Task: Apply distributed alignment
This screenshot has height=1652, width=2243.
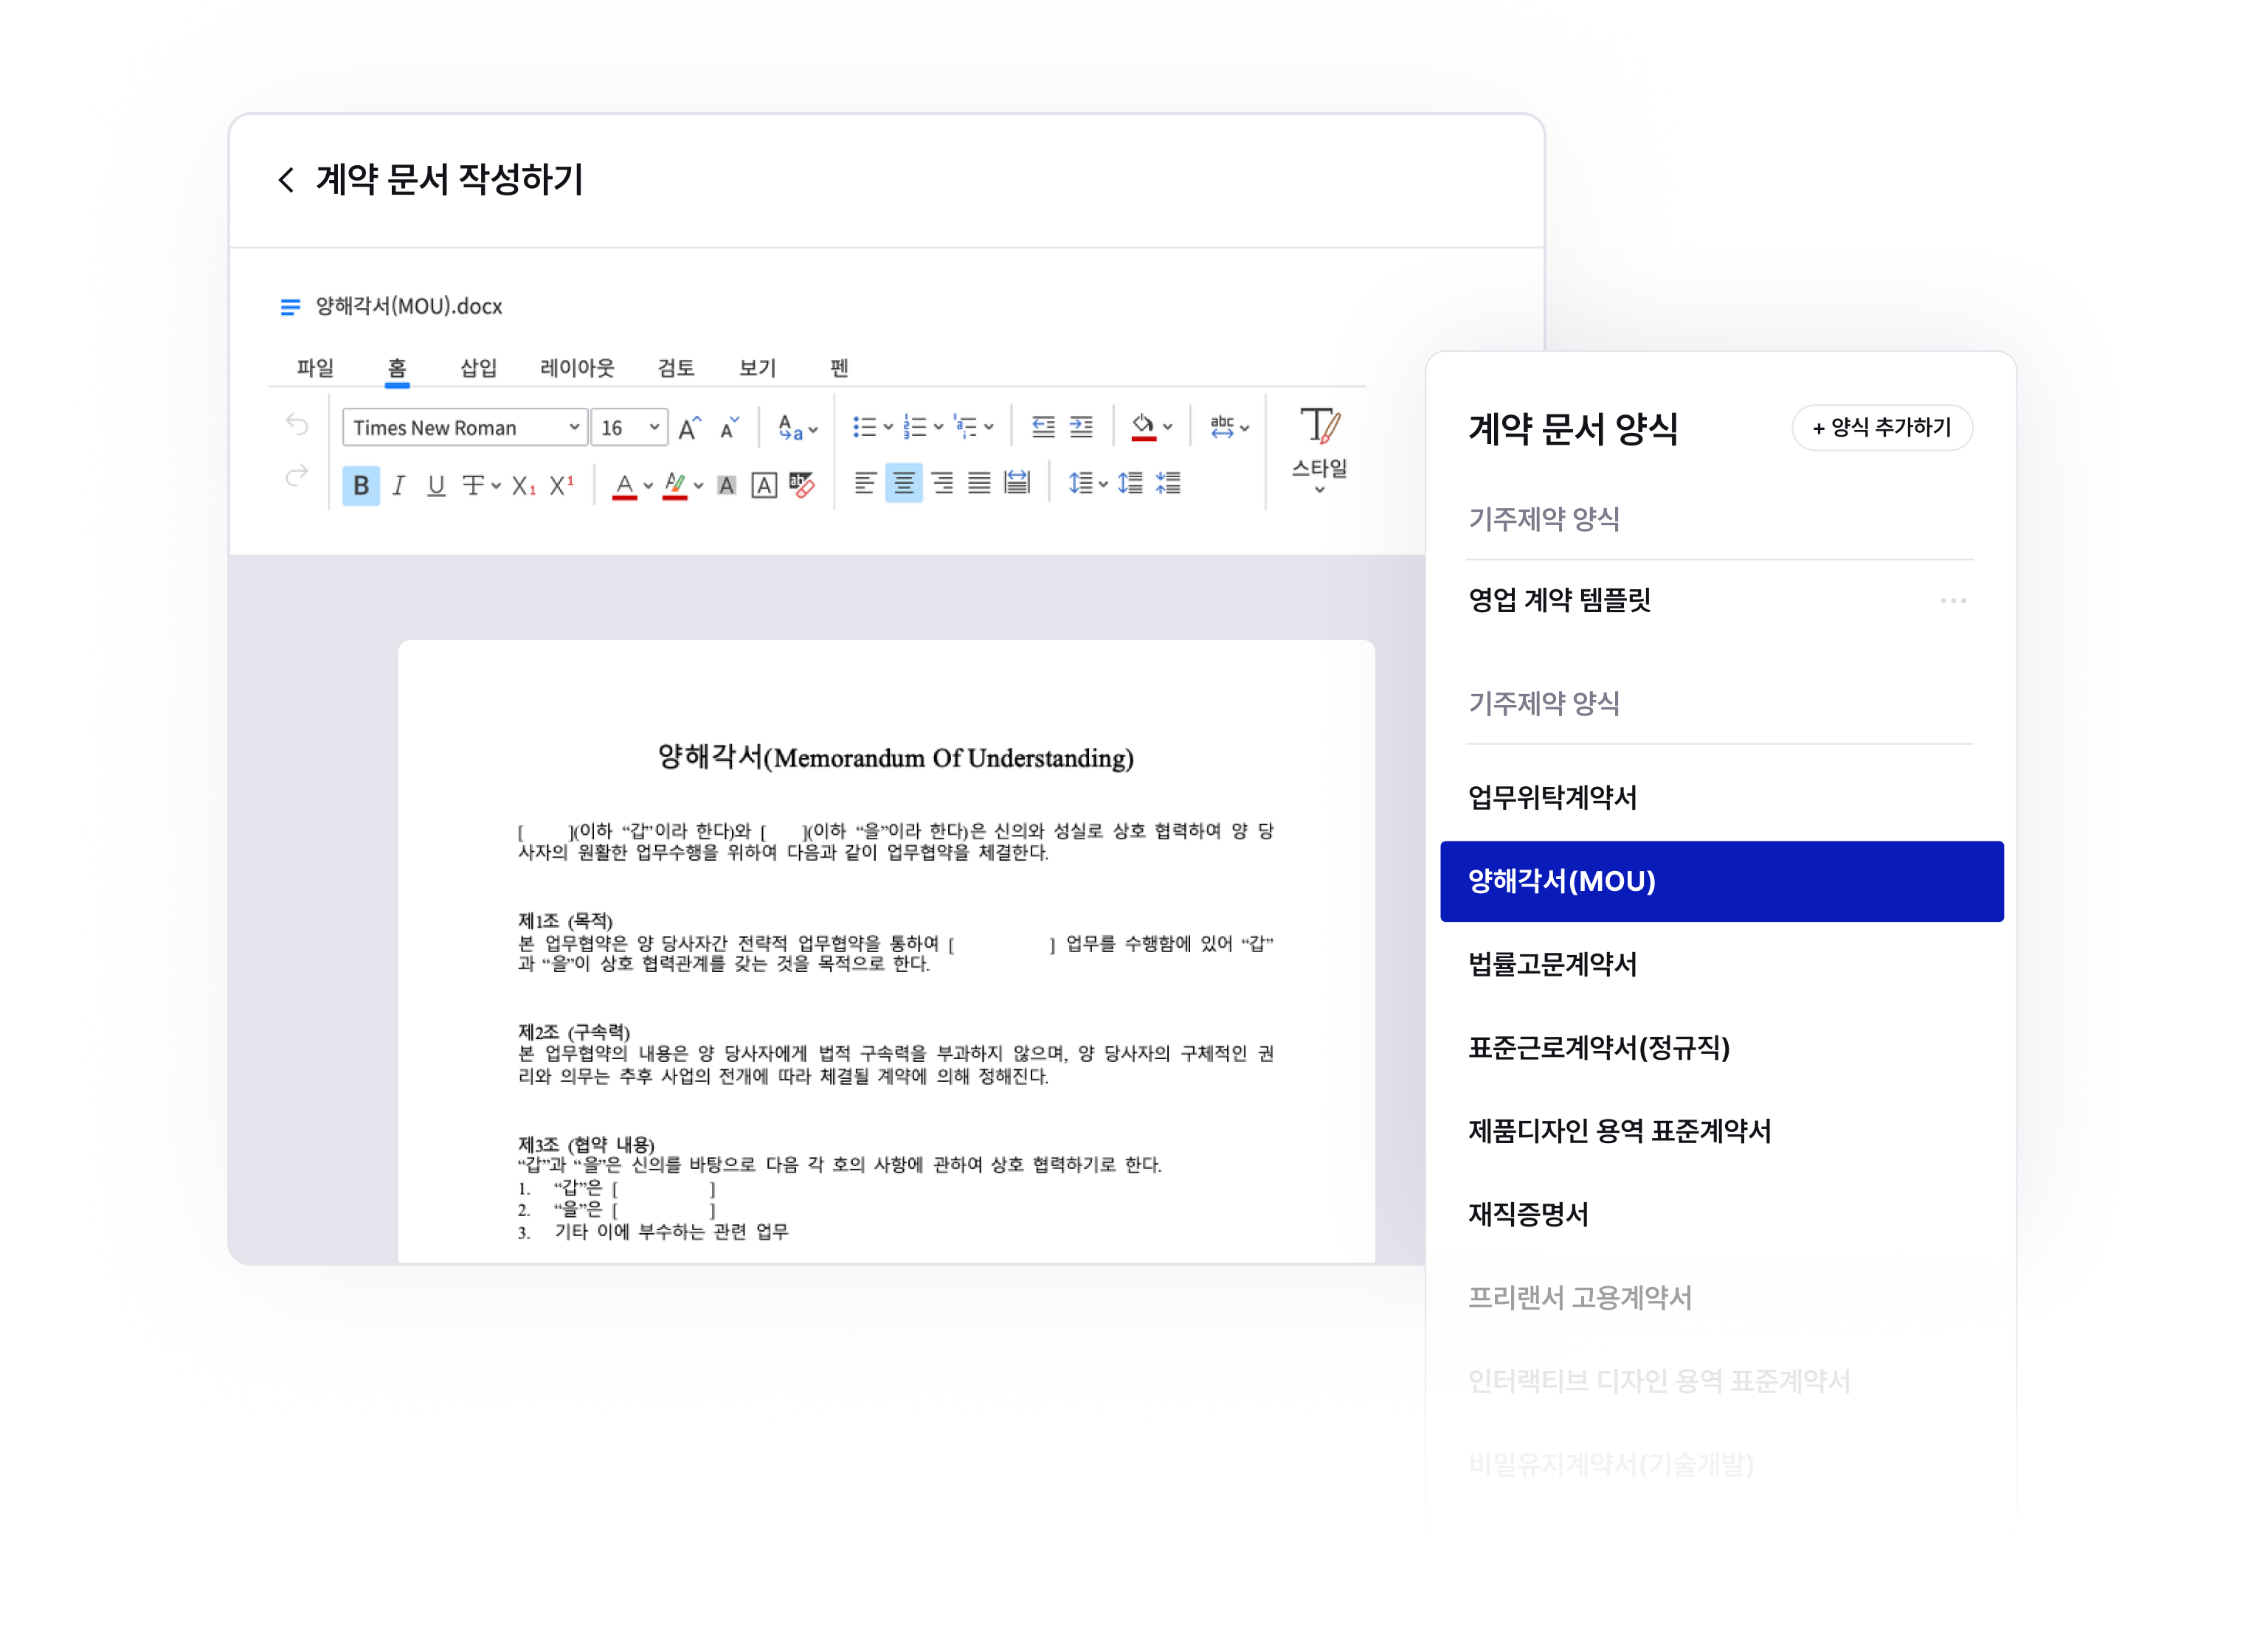Action: [x=1017, y=483]
